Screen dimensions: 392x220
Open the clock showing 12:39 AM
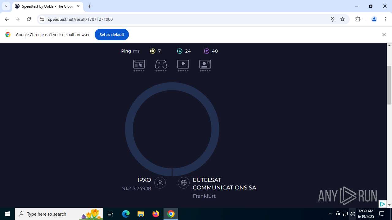(366, 214)
